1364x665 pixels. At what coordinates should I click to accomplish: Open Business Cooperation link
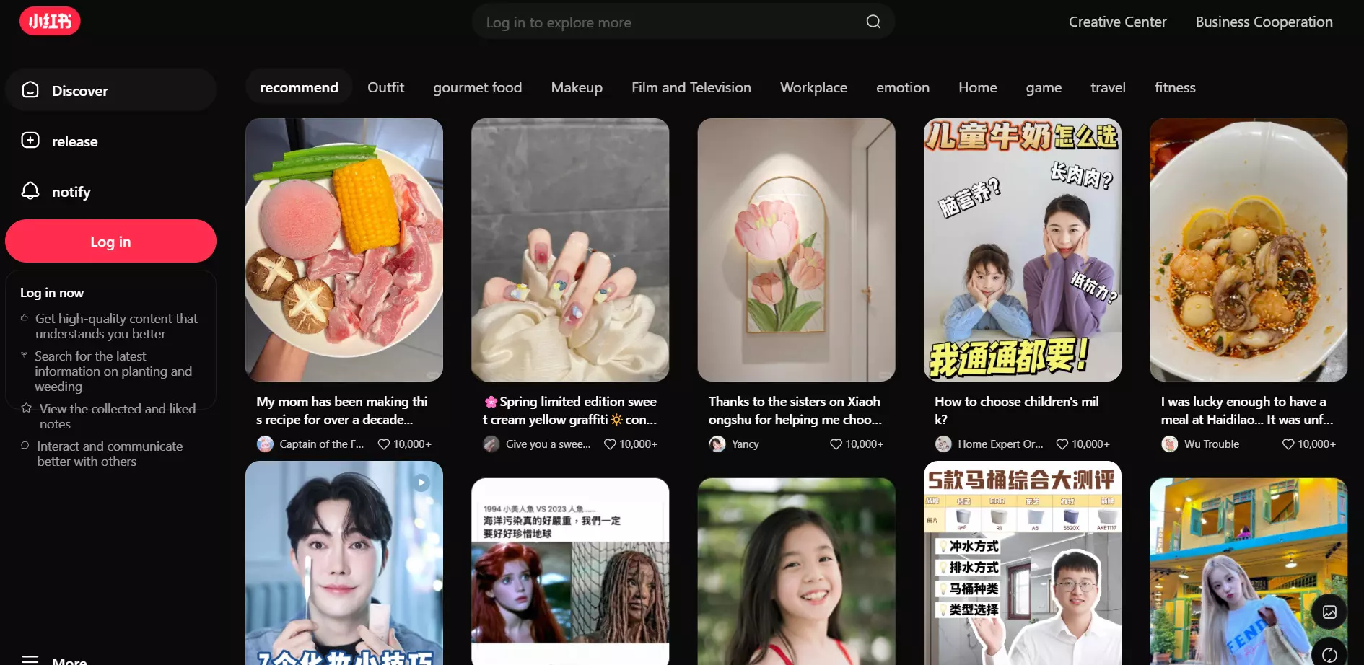tap(1264, 22)
